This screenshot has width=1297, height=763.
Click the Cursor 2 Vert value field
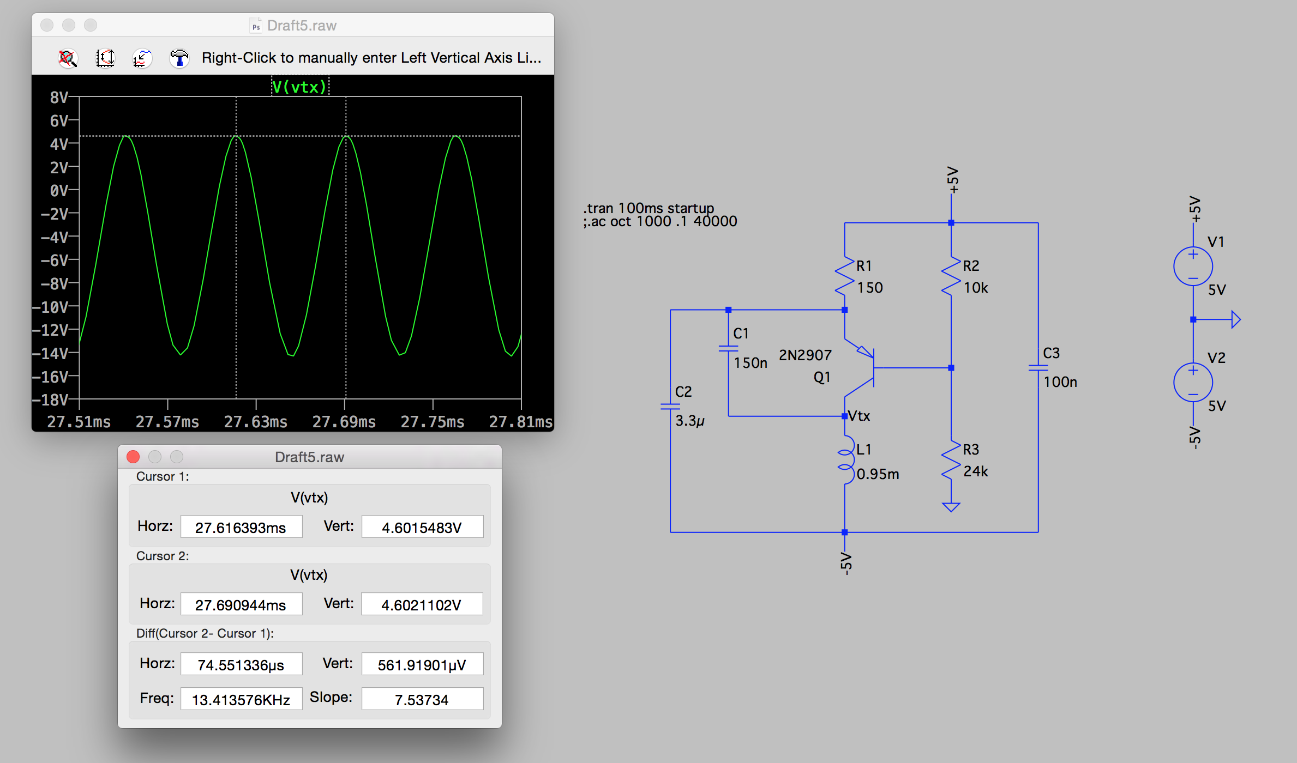pos(422,604)
